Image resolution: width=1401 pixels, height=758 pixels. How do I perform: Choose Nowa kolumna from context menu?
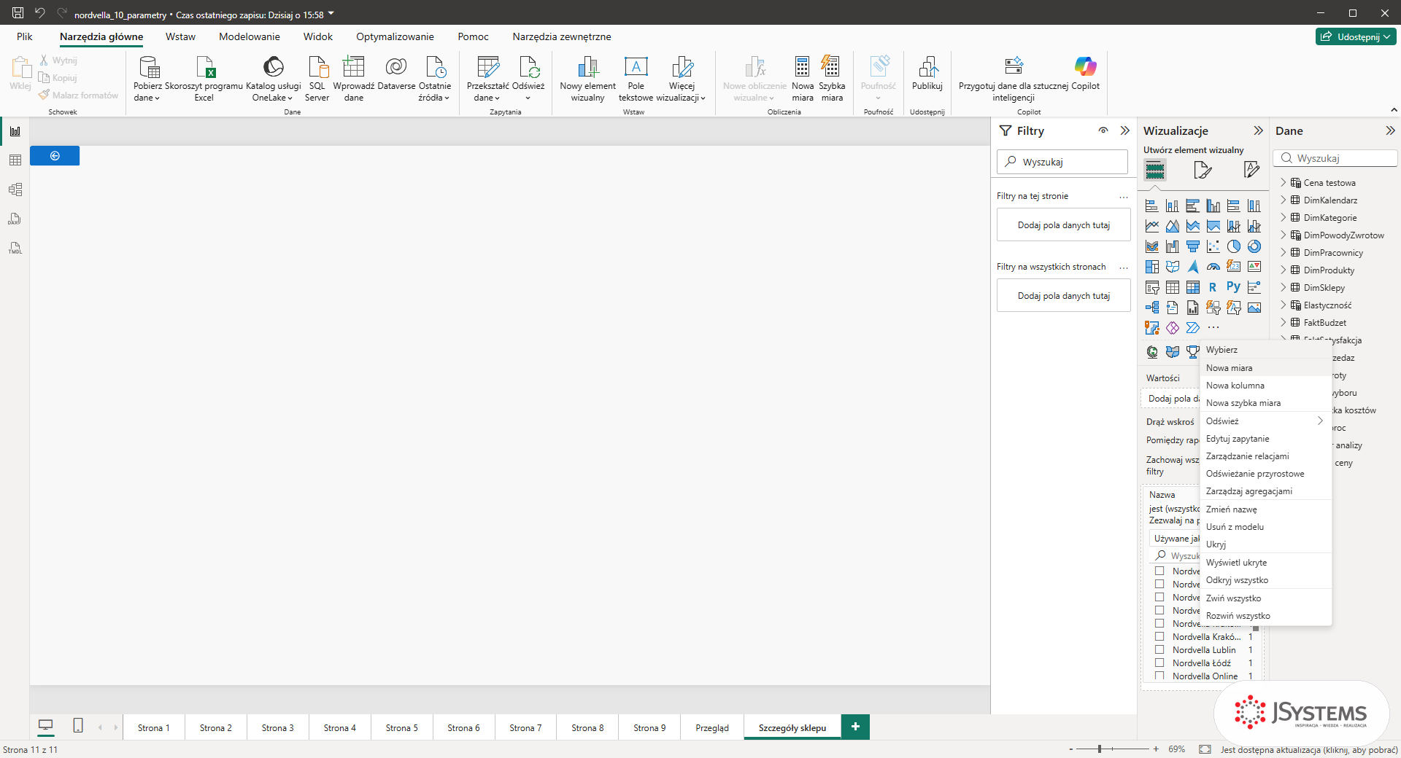pyautogui.click(x=1265, y=385)
